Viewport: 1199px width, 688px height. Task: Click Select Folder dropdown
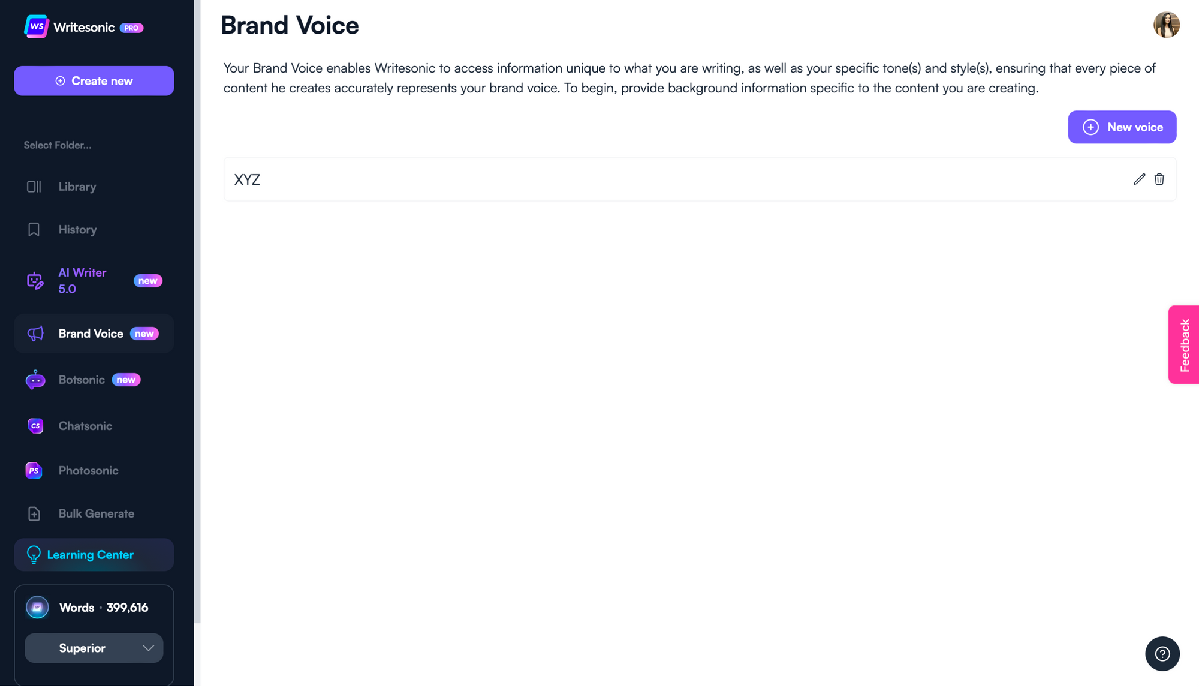point(58,144)
